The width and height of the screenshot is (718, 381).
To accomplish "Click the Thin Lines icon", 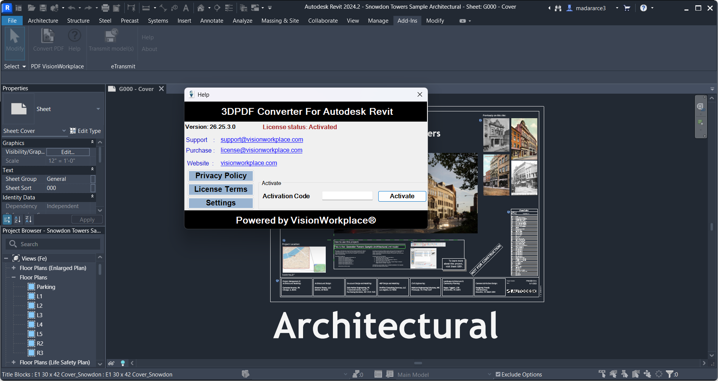I will click(x=229, y=8).
